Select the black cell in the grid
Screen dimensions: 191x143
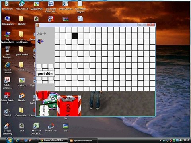(x=75, y=36)
